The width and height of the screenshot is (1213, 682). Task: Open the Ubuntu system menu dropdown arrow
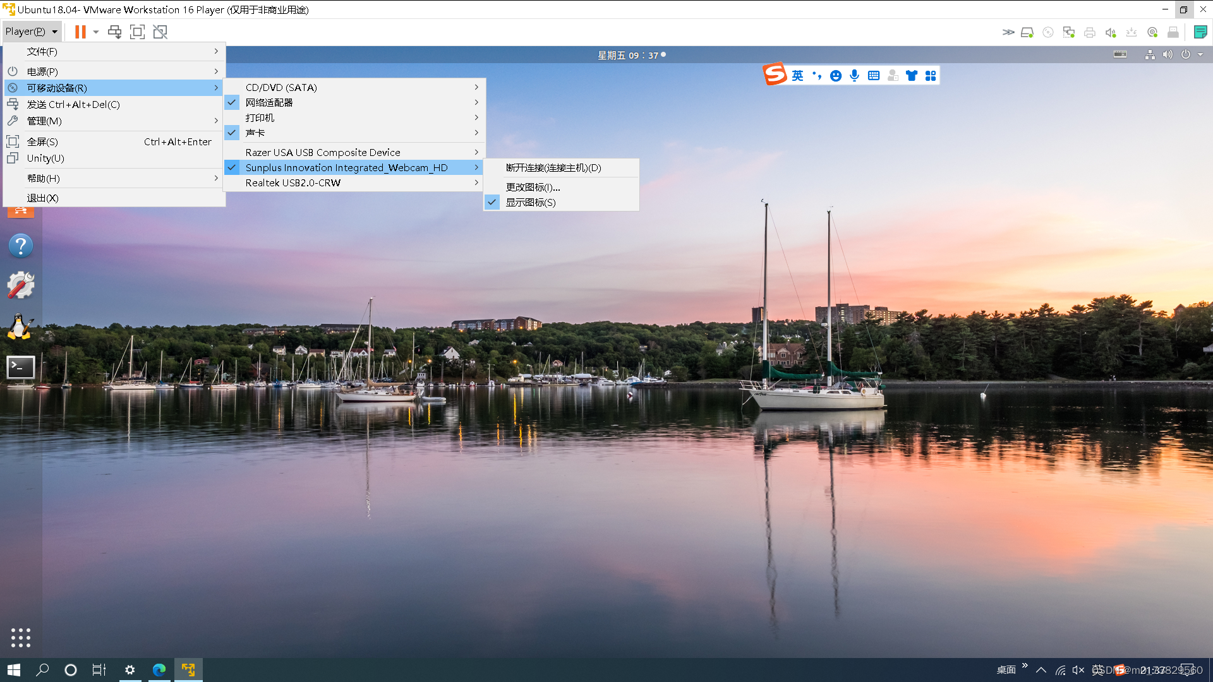click(x=1200, y=55)
